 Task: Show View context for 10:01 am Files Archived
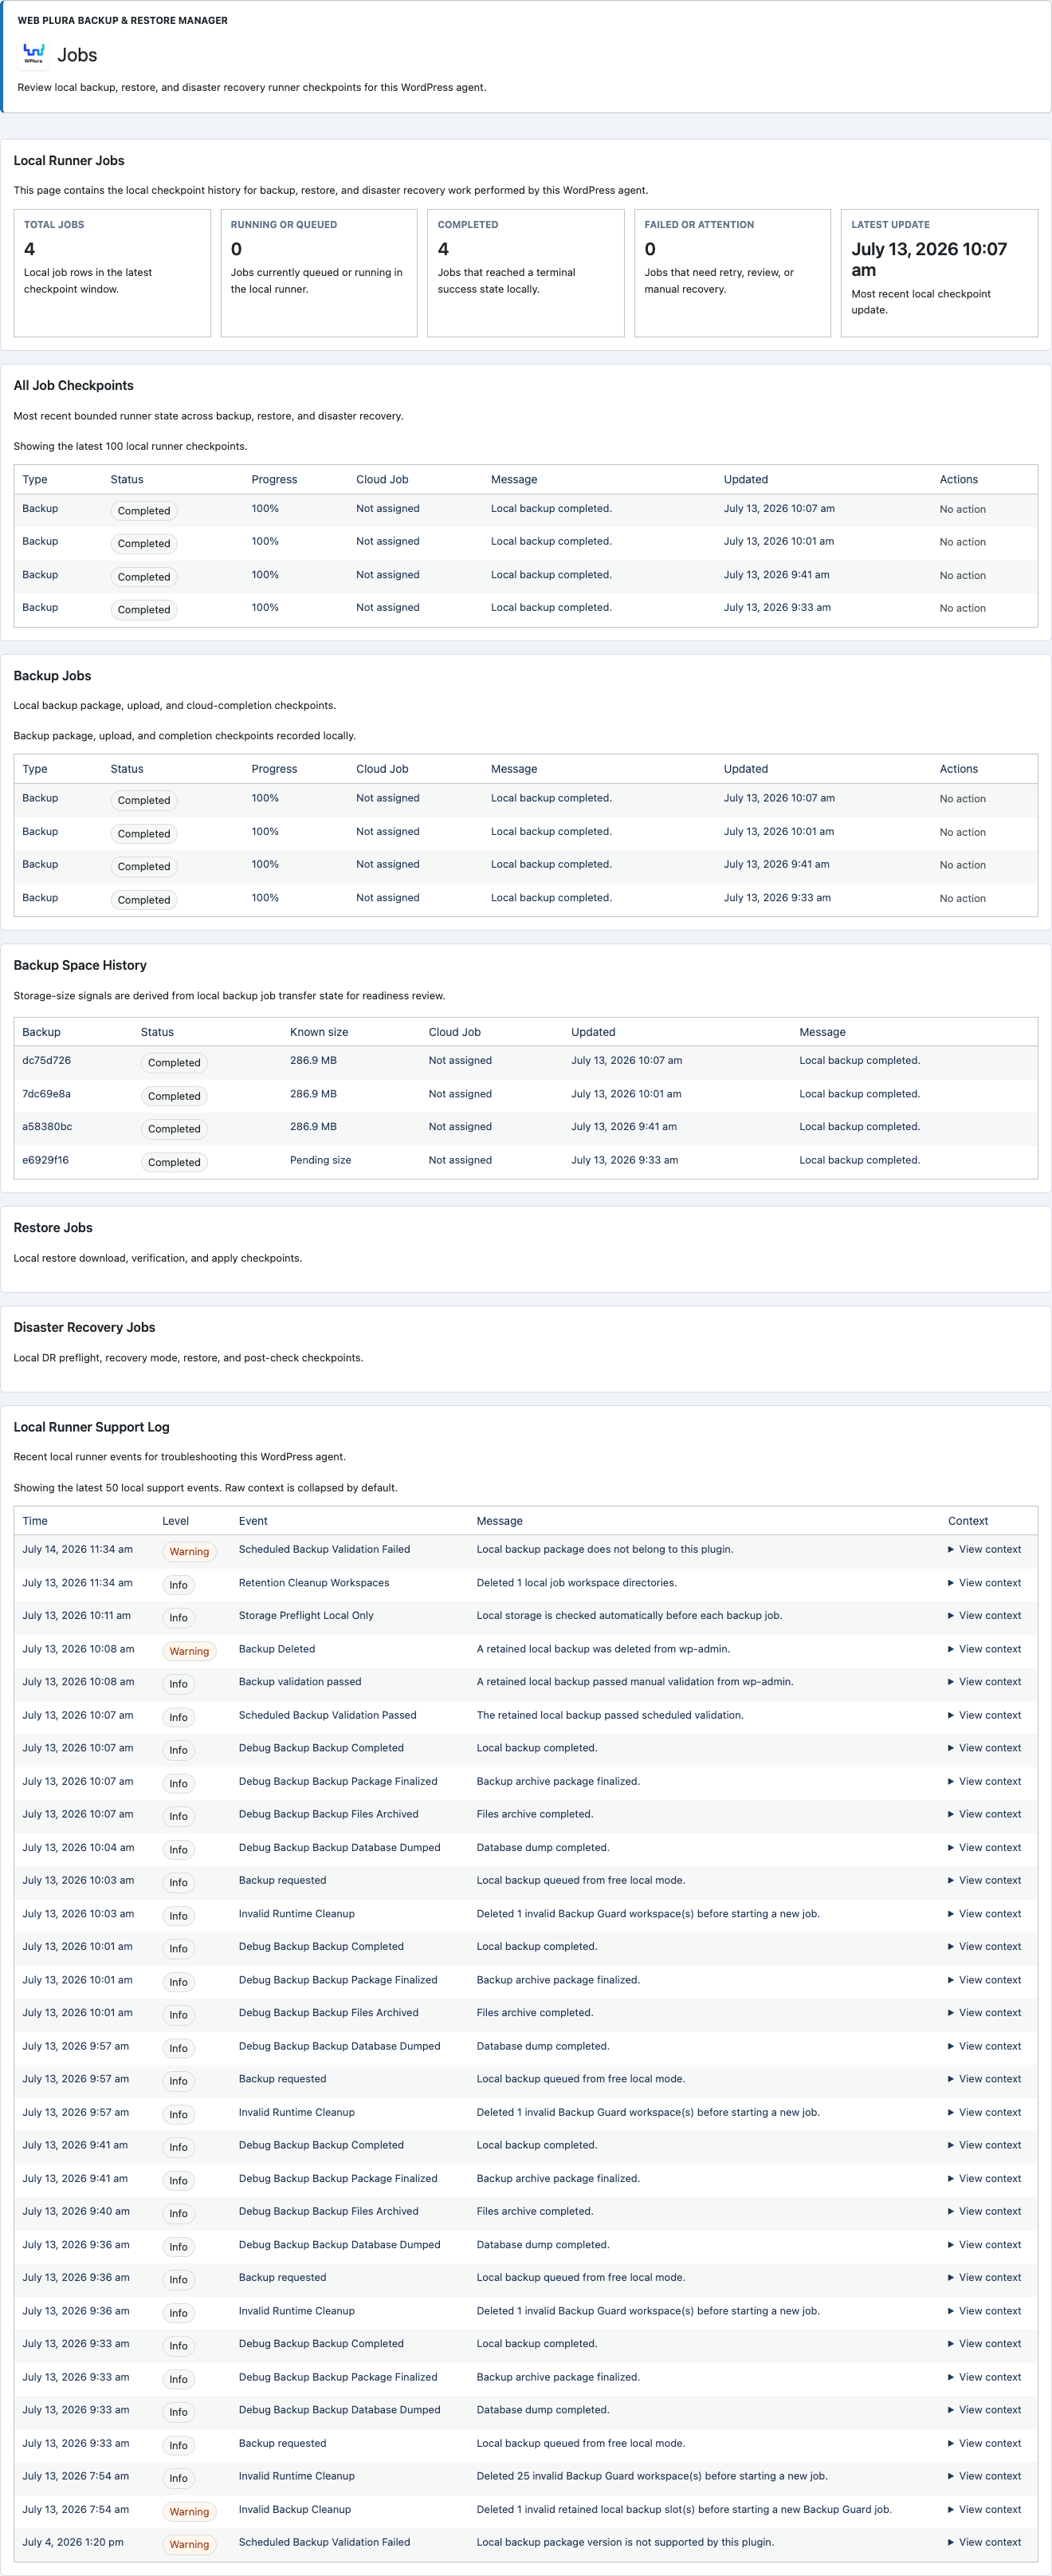tap(984, 2012)
